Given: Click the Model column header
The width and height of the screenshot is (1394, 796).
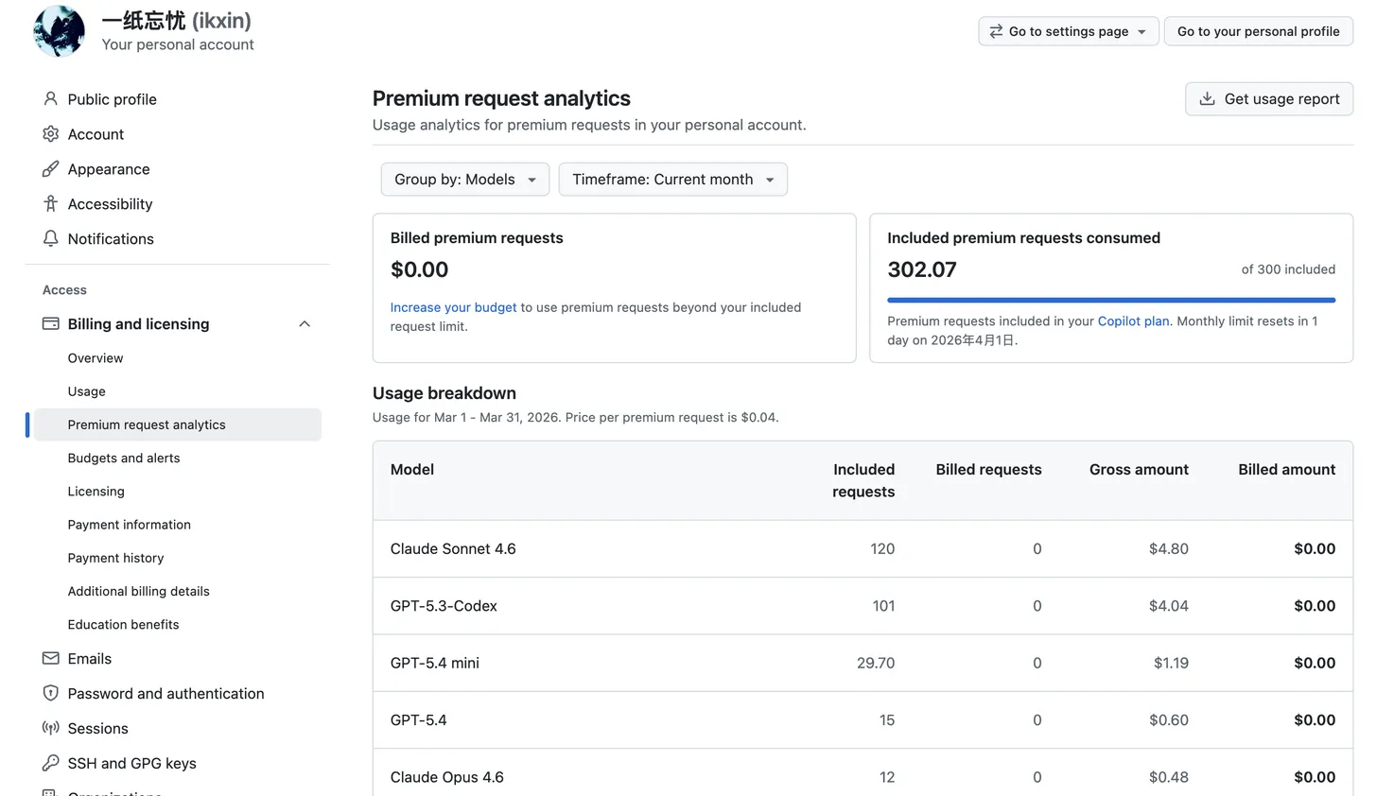Looking at the screenshot, I should [x=412, y=470].
